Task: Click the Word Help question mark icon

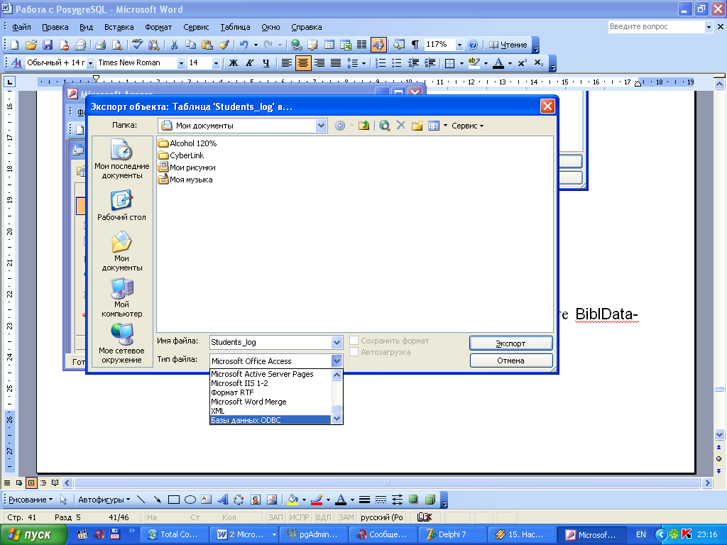Action: [x=472, y=45]
